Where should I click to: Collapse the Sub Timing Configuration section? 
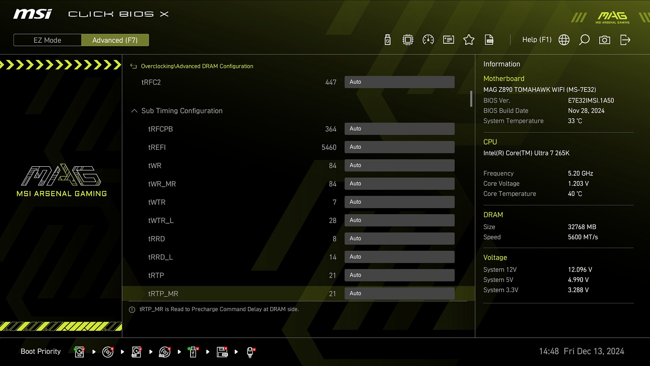(134, 111)
